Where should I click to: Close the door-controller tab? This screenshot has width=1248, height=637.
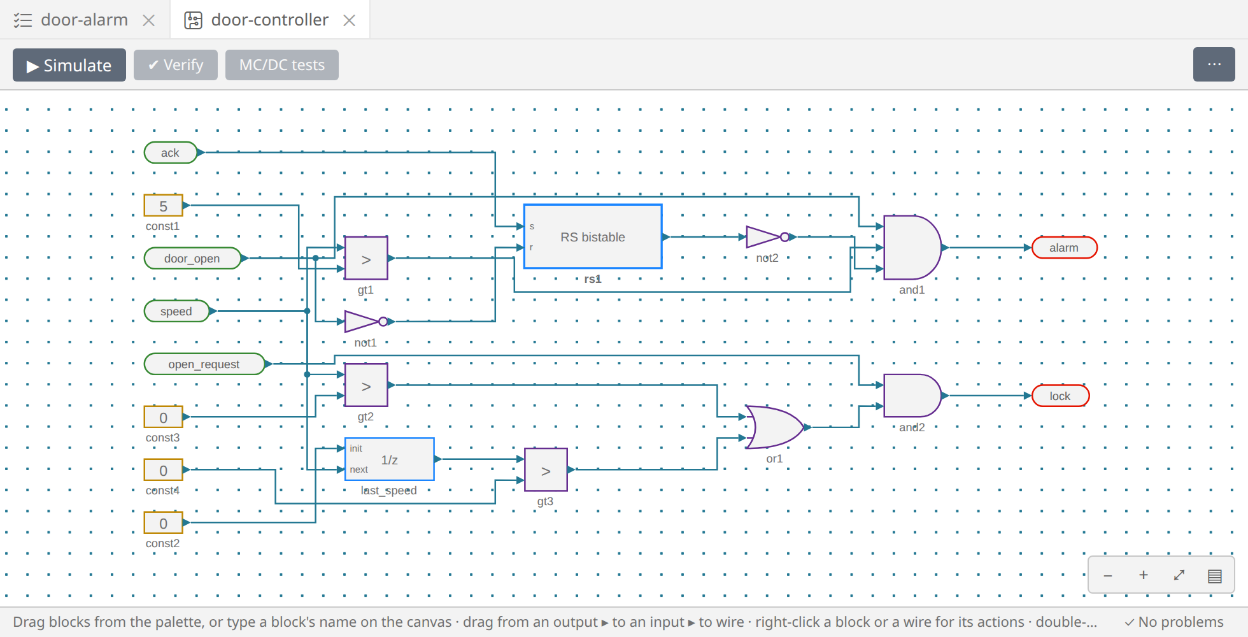coord(349,20)
